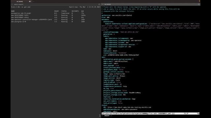This screenshot has height=118, width=211.
Task: Click the awx pod name ending in vhntd
Action: point(20,17)
